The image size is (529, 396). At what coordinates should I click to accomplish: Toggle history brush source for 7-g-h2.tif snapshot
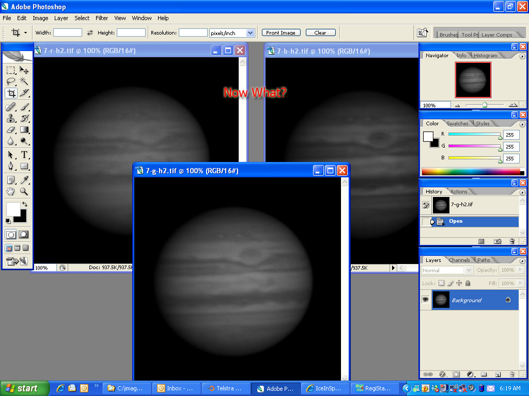point(426,205)
